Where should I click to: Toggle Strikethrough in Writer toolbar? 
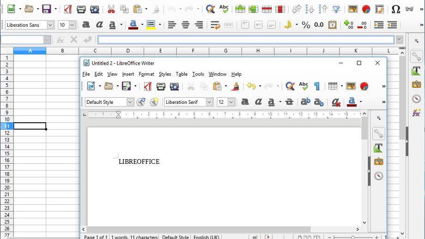click(289, 102)
